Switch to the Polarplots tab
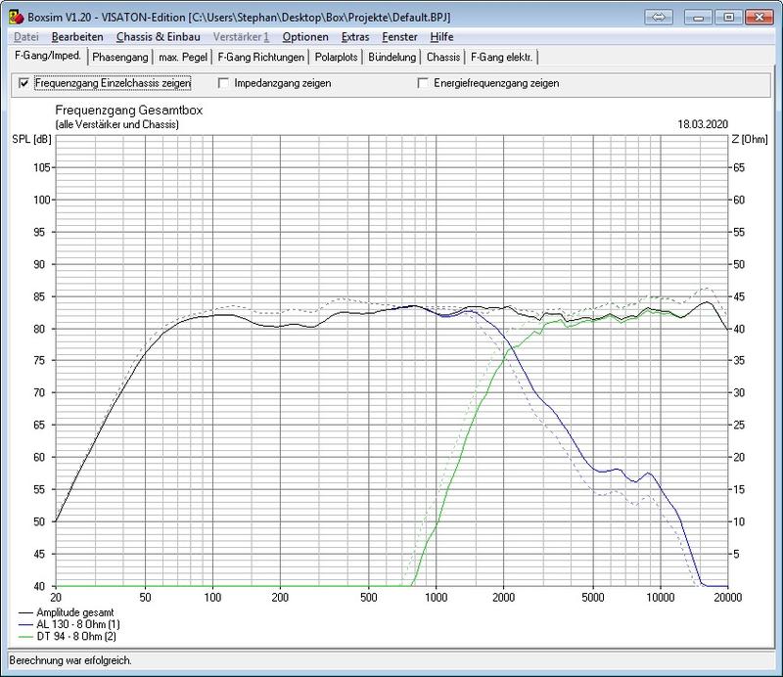Screen dimensions: 783x677 [x=336, y=57]
